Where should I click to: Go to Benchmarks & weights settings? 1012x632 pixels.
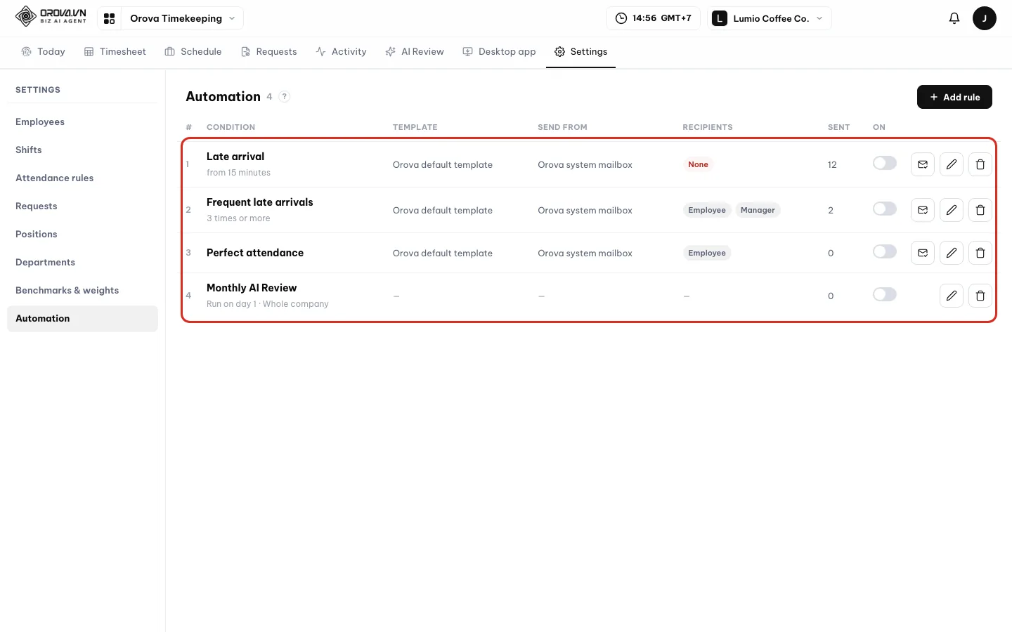[x=82, y=291]
